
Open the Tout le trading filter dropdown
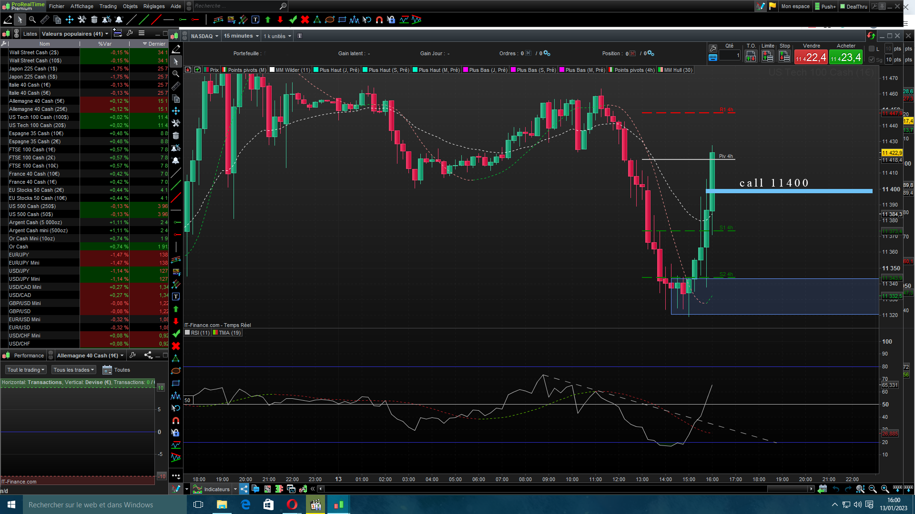pyautogui.click(x=26, y=370)
